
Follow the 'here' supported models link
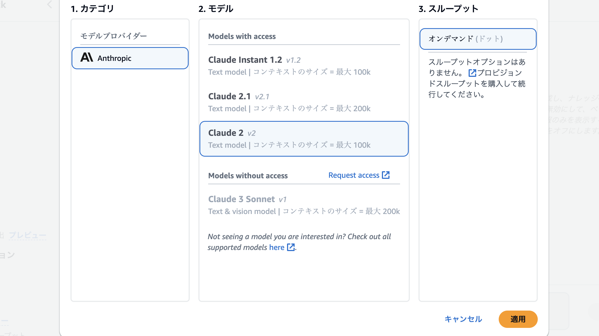click(x=276, y=247)
